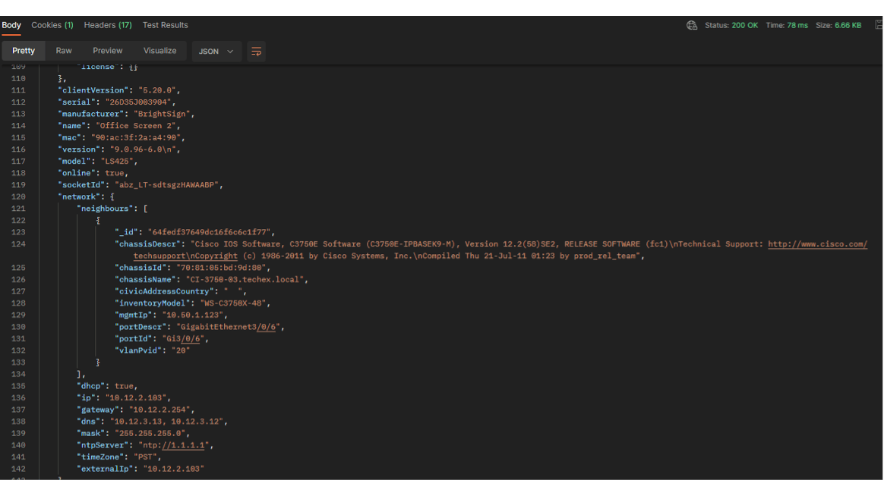Click the 6.66 KB response size

[x=848, y=25]
